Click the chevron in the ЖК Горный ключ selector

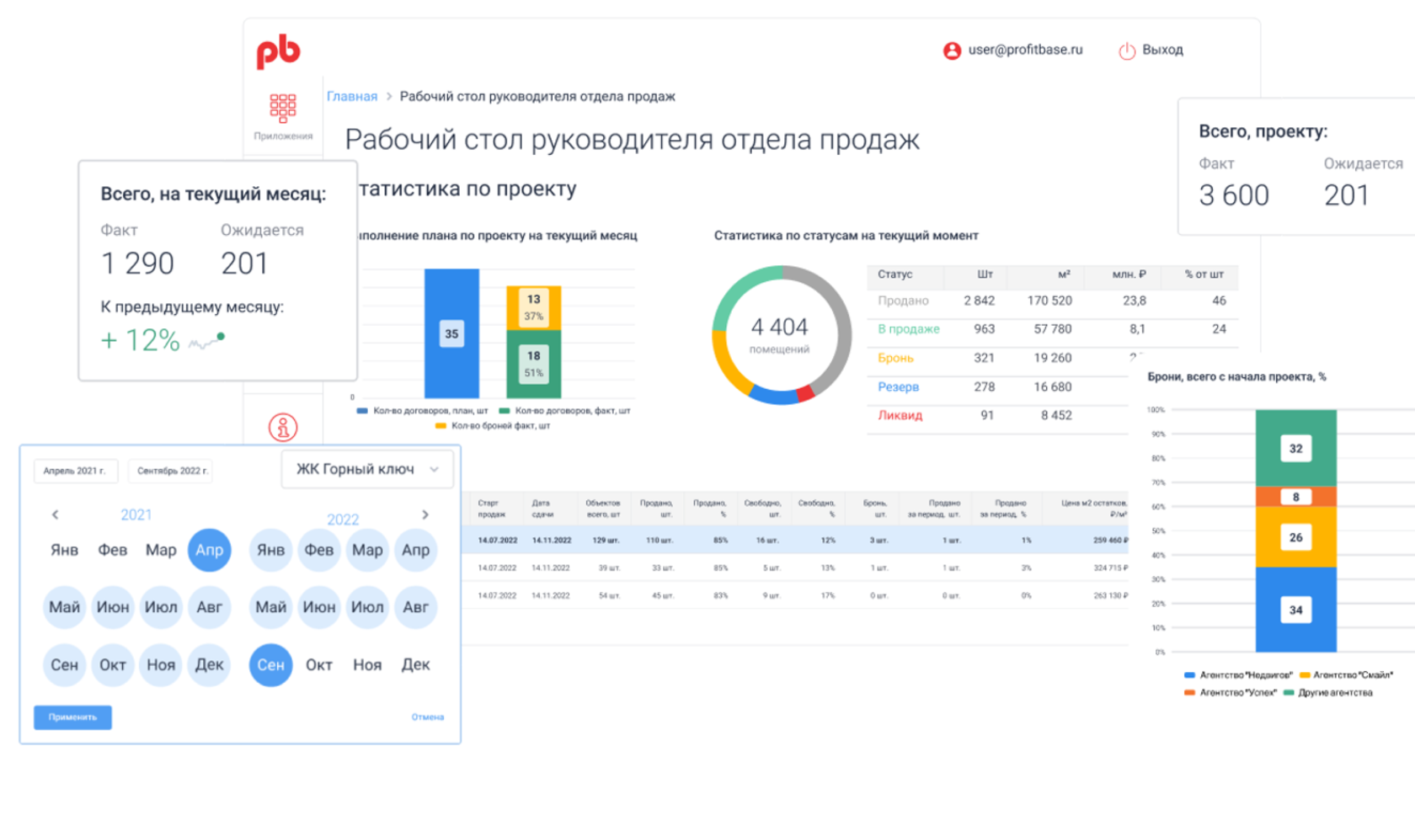tap(435, 469)
